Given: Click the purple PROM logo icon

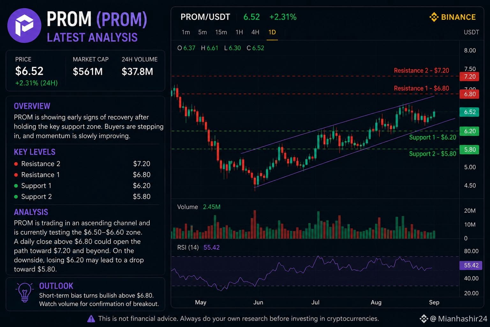Looking at the screenshot, I should (24, 26).
